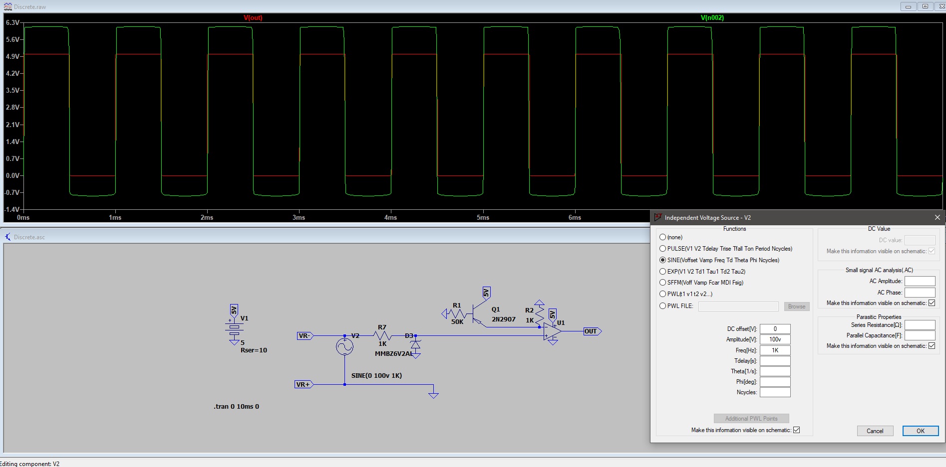Select the PWL FILE radio button
This screenshot has width=946, height=467.
coord(663,306)
